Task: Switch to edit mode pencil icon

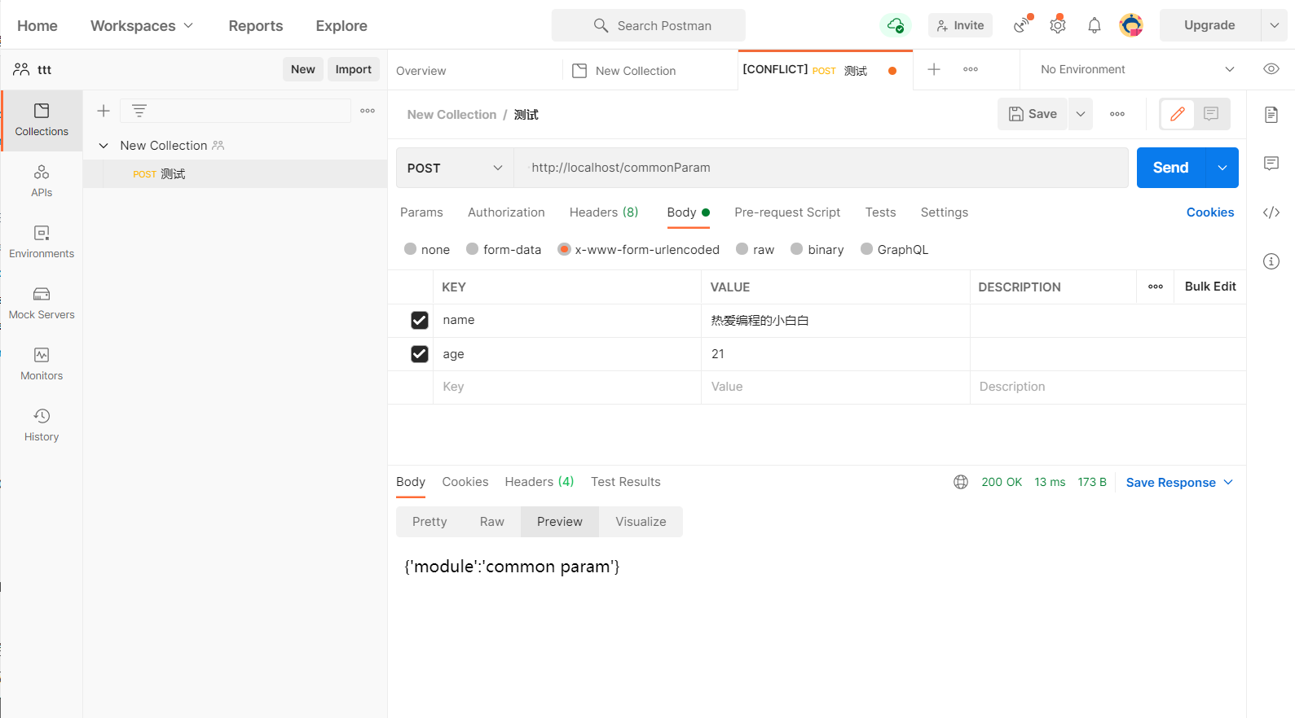Action: 1178,114
